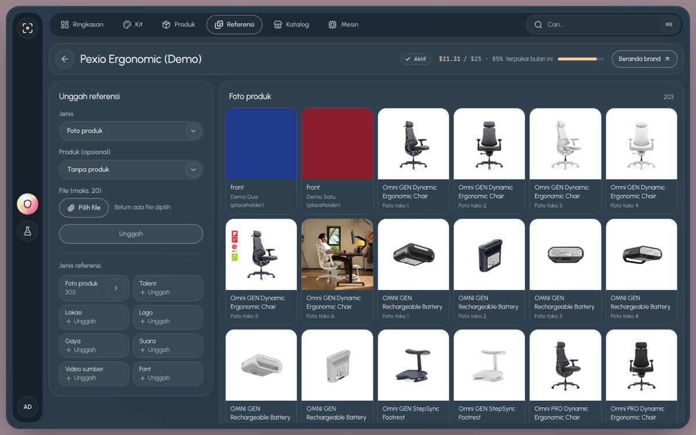696x435 pixels.
Task: Click the scan-frame logo icon in sidebar
Action: pyautogui.click(x=27, y=28)
